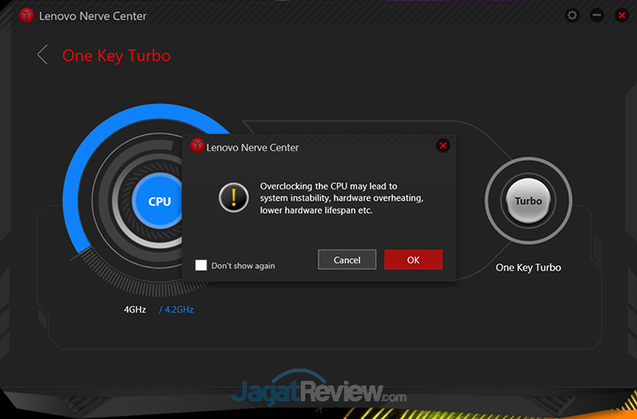This screenshot has width=637, height=419.
Task: Click the Lenovo logo in dialog title
Action: pos(197,147)
